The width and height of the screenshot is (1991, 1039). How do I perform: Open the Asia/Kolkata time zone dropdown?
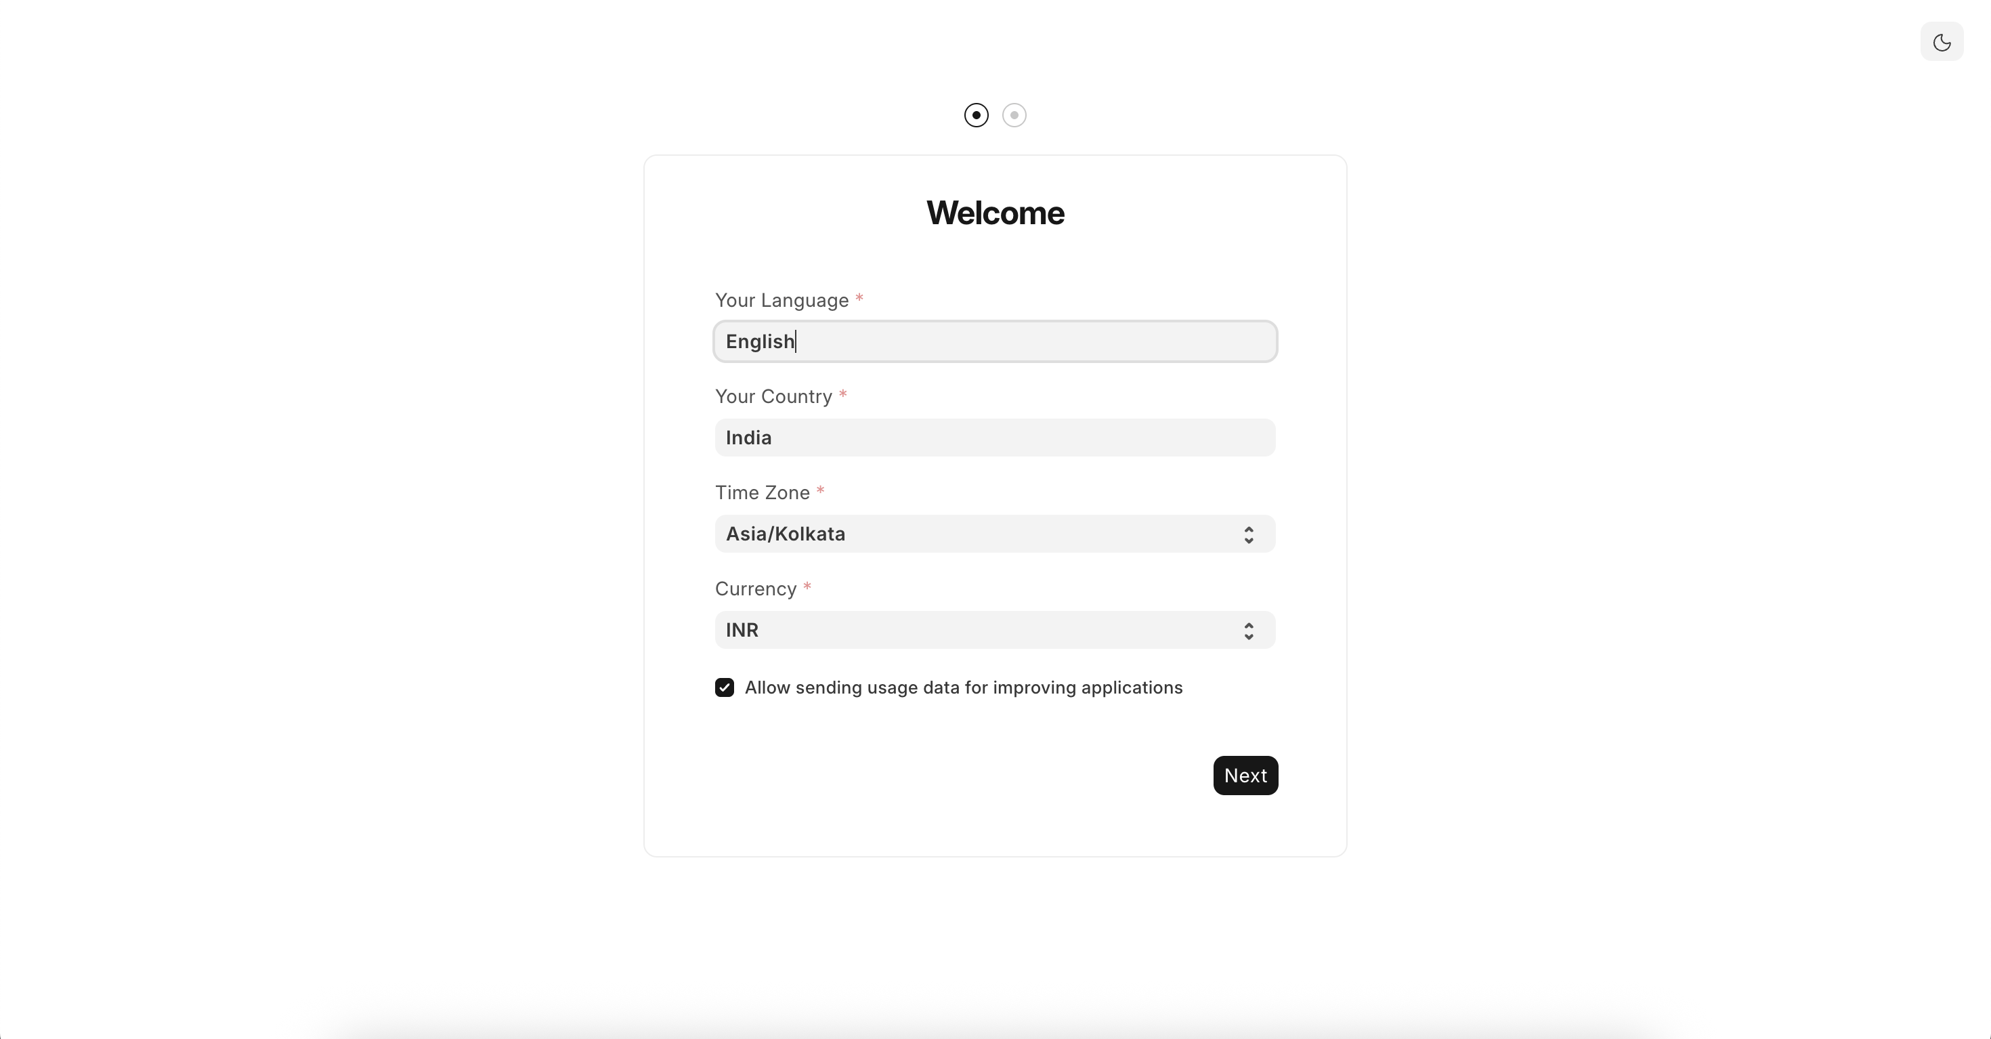[981, 534]
